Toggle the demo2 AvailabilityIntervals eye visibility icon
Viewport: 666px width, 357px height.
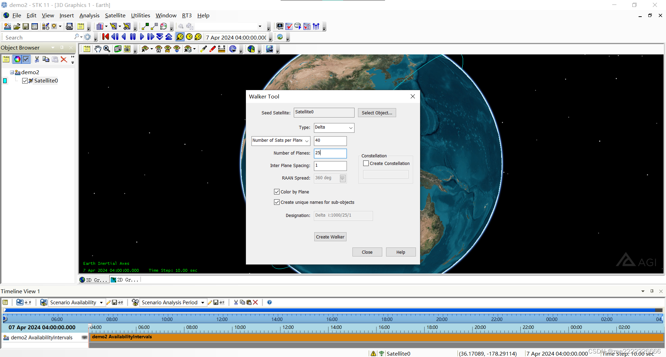tap(84, 337)
